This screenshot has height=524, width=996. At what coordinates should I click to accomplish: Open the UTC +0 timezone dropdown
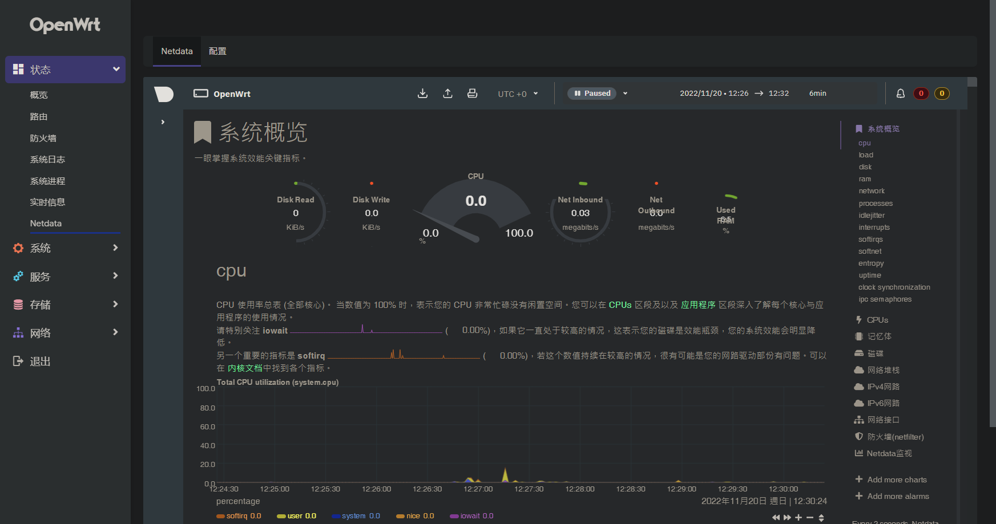(518, 94)
